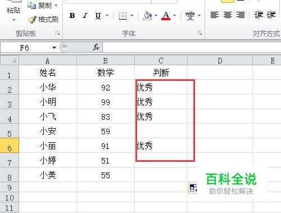This screenshot has height=213, width=281.
Task: Open 剪贴板 dialog launcher
Action: 57,33
